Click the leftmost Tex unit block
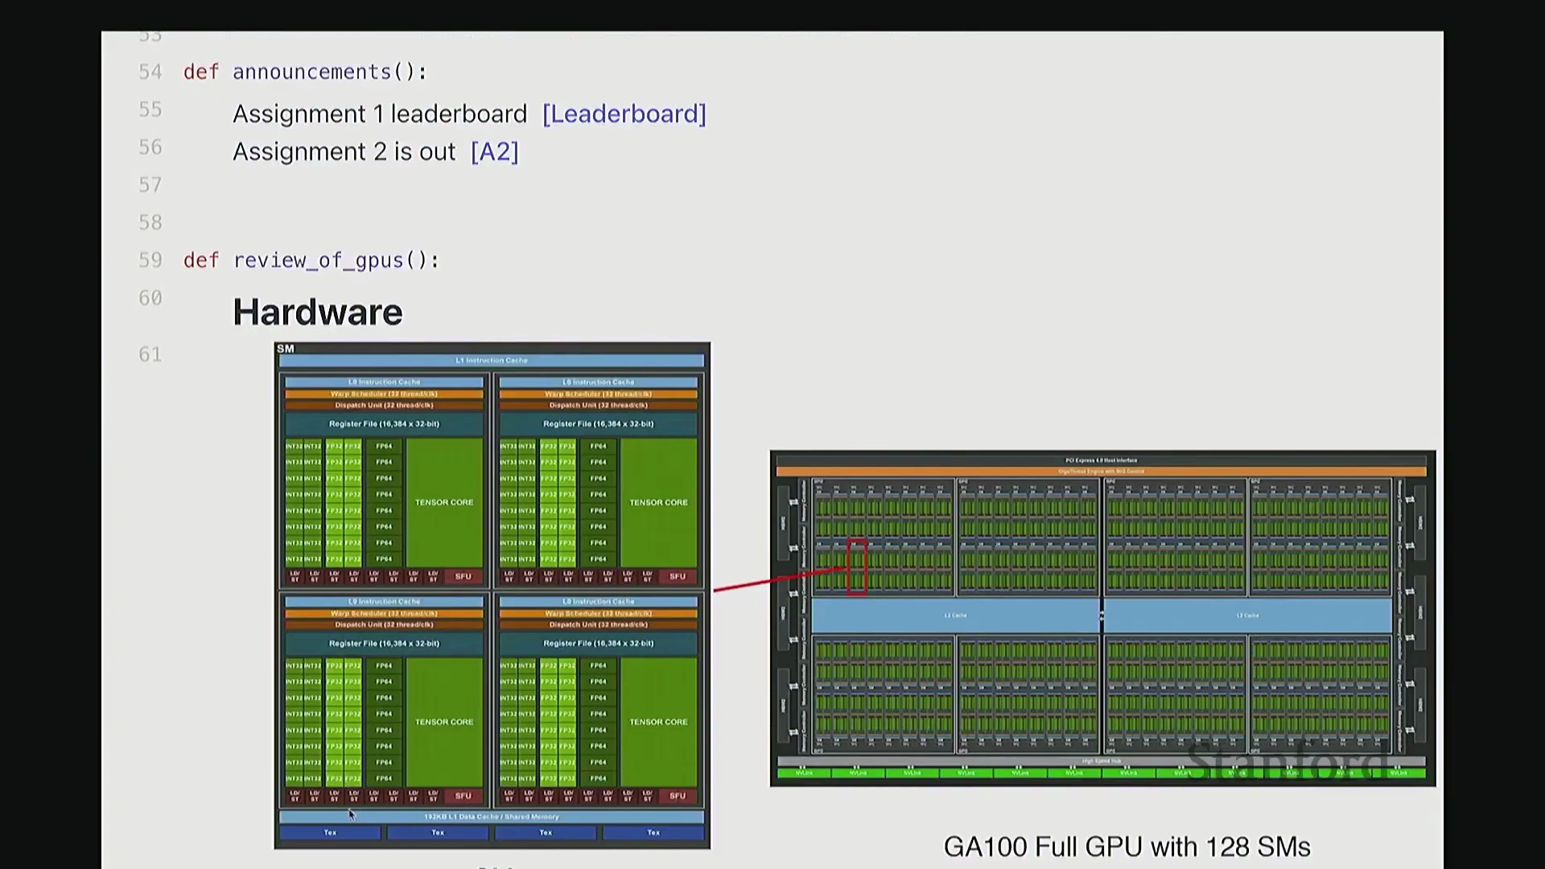 [x=330, y=833]
